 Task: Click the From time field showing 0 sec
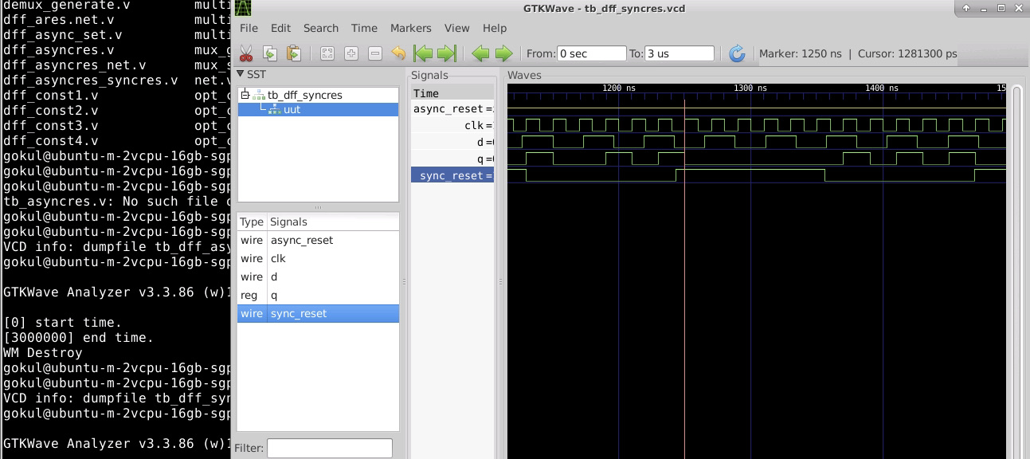point(590,53)
